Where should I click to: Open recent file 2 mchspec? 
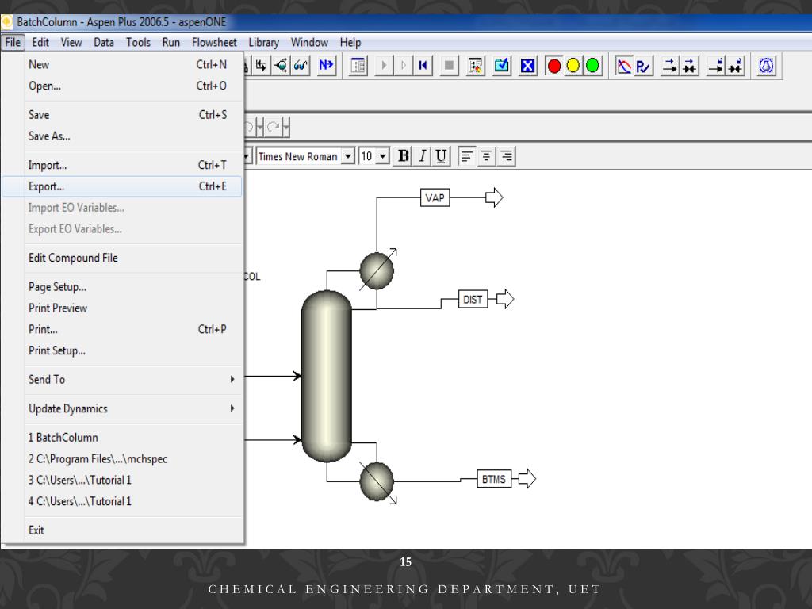click(121, 459)
